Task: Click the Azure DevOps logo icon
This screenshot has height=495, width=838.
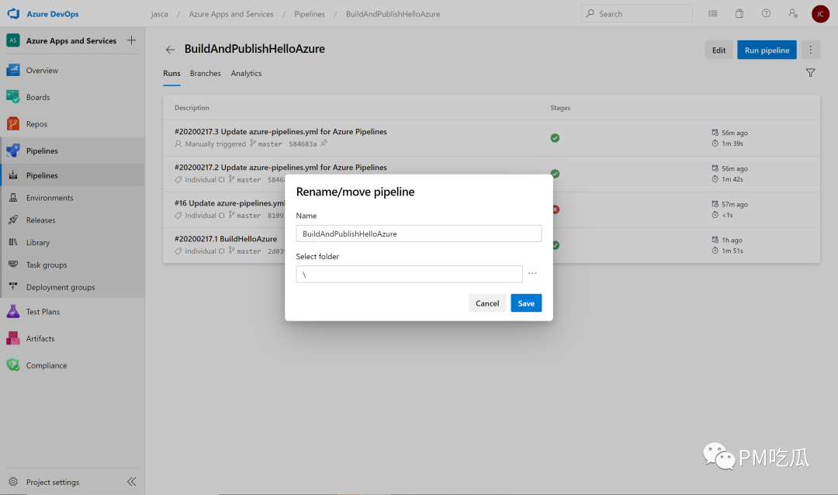Action: (13, 13)
